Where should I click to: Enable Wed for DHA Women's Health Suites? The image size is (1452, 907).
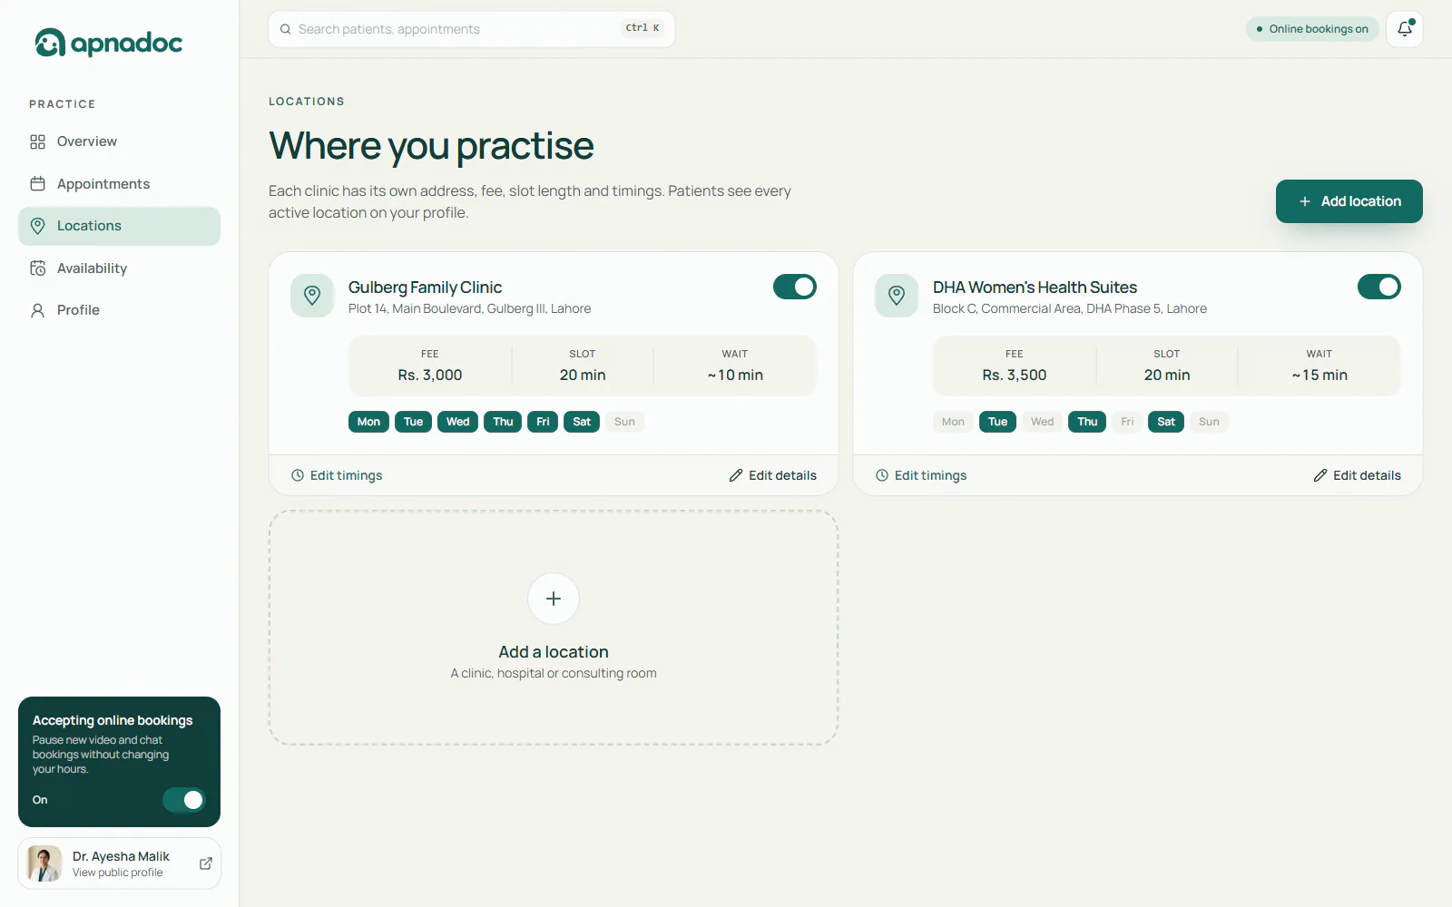(1042, 422)
